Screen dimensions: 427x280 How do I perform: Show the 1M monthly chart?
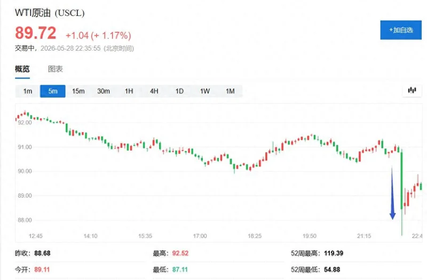click(230, 91)
